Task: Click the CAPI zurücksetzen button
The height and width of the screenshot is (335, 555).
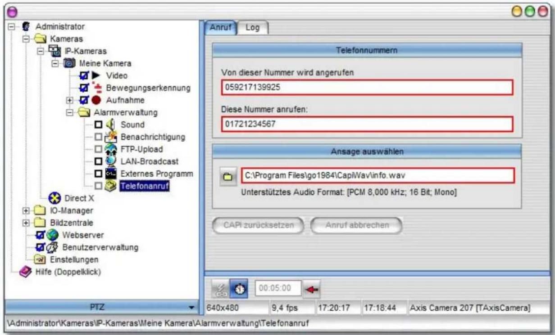Action: coord(258,225)
